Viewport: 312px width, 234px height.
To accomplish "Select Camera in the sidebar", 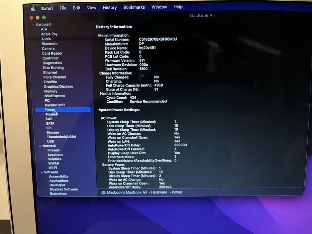I will point(48,48).
